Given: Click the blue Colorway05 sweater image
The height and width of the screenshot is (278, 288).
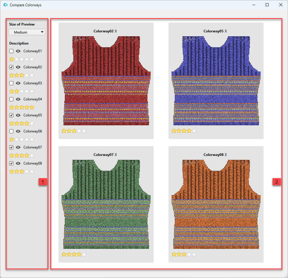Looking at the screenshot, I should click(216, 81).
